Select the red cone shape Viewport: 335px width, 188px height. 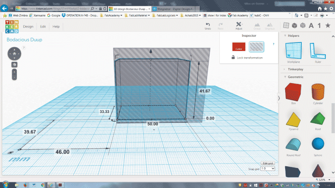pos(318,171)
